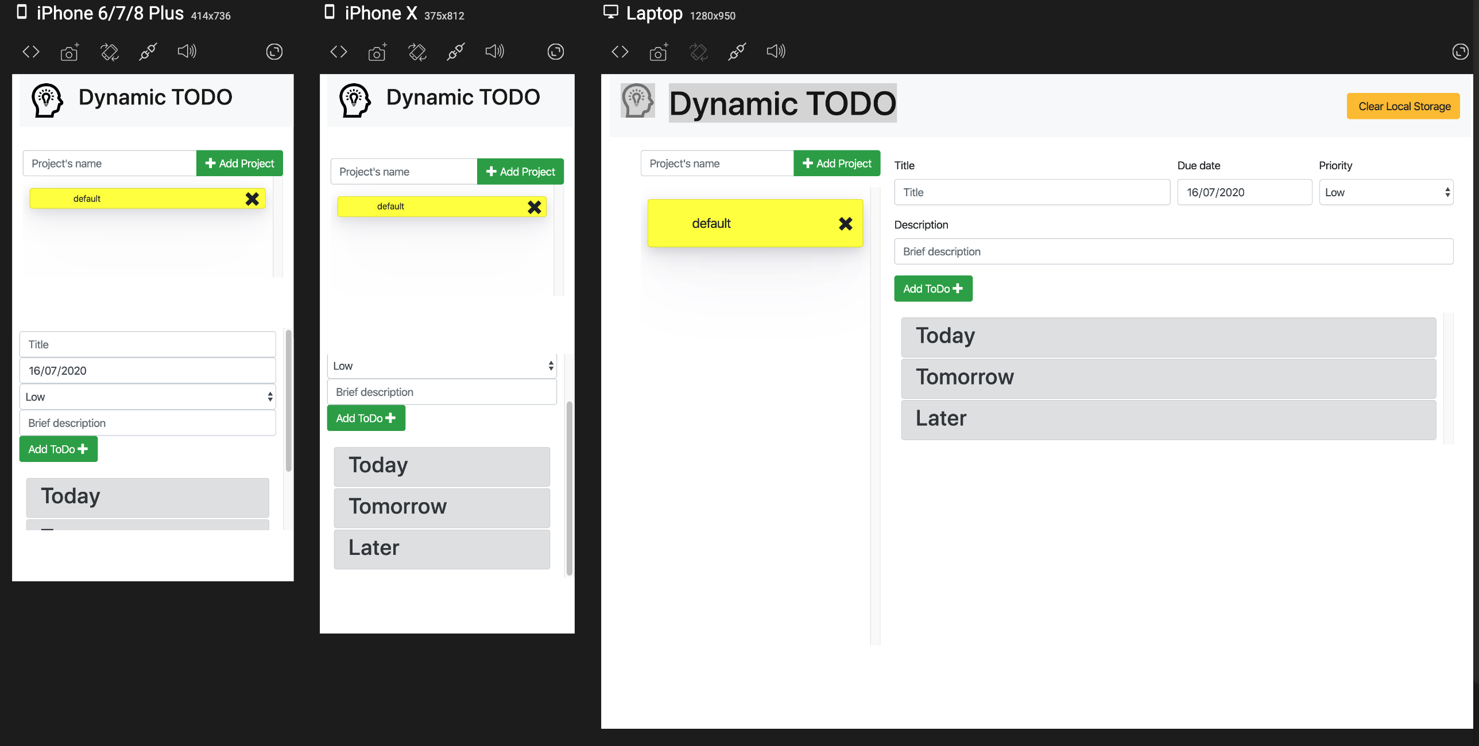The image size is (1479, 746).
Task: Click rotate device icon for iPhone 6/7/8 Plus
Action: coord(110,52)
